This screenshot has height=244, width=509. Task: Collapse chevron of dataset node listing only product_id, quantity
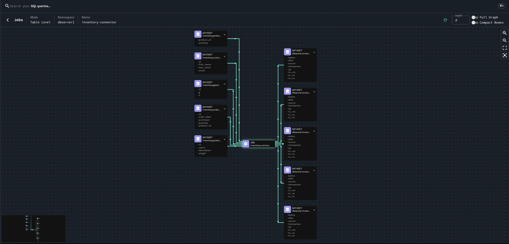point(224,35)
